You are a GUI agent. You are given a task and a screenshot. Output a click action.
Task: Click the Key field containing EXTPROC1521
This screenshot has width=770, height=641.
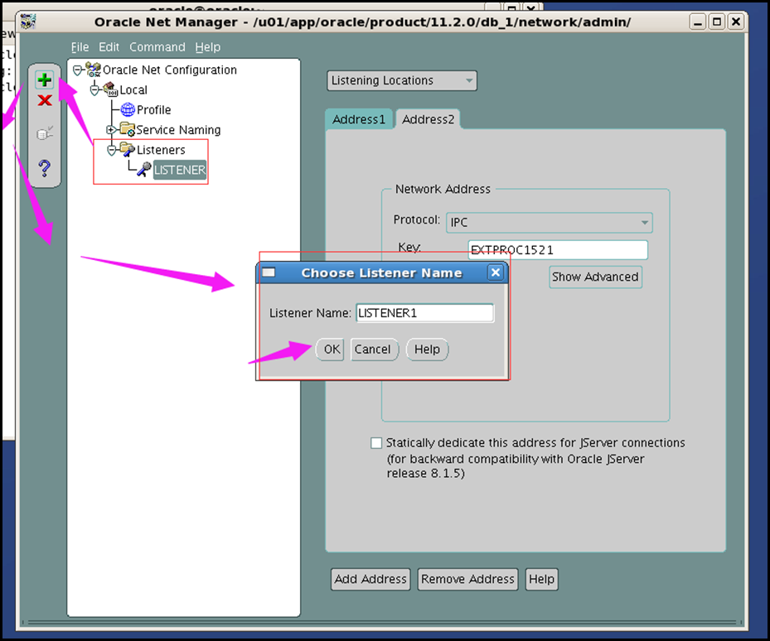tap(558, 250)
